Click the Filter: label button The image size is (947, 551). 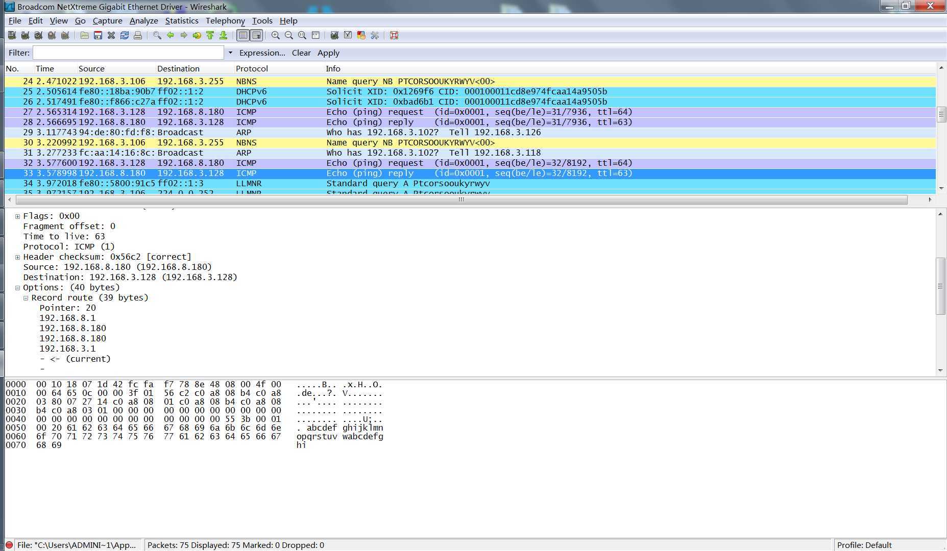[19, 53]
